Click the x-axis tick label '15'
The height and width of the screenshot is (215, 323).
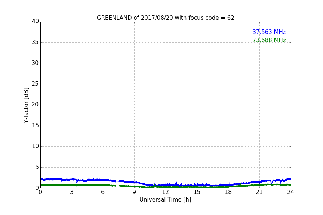(197, 192)
